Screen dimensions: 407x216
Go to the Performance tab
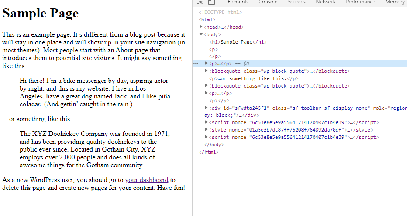coord(361,2)
